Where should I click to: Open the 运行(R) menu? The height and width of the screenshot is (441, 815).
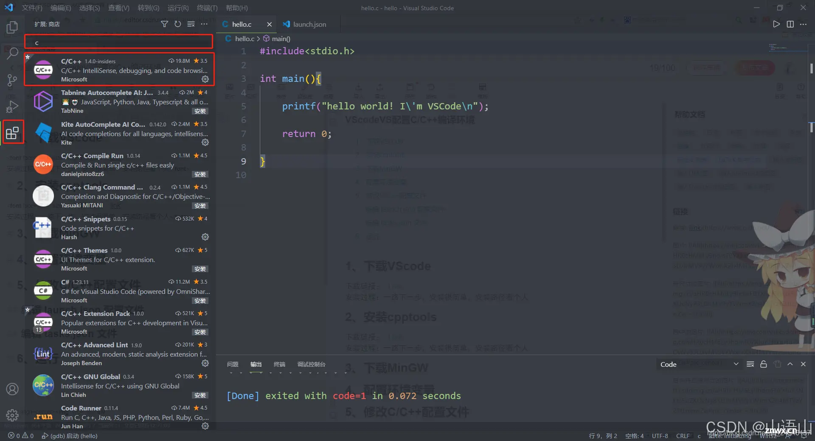pyautogui.click(x=178, y=8)
